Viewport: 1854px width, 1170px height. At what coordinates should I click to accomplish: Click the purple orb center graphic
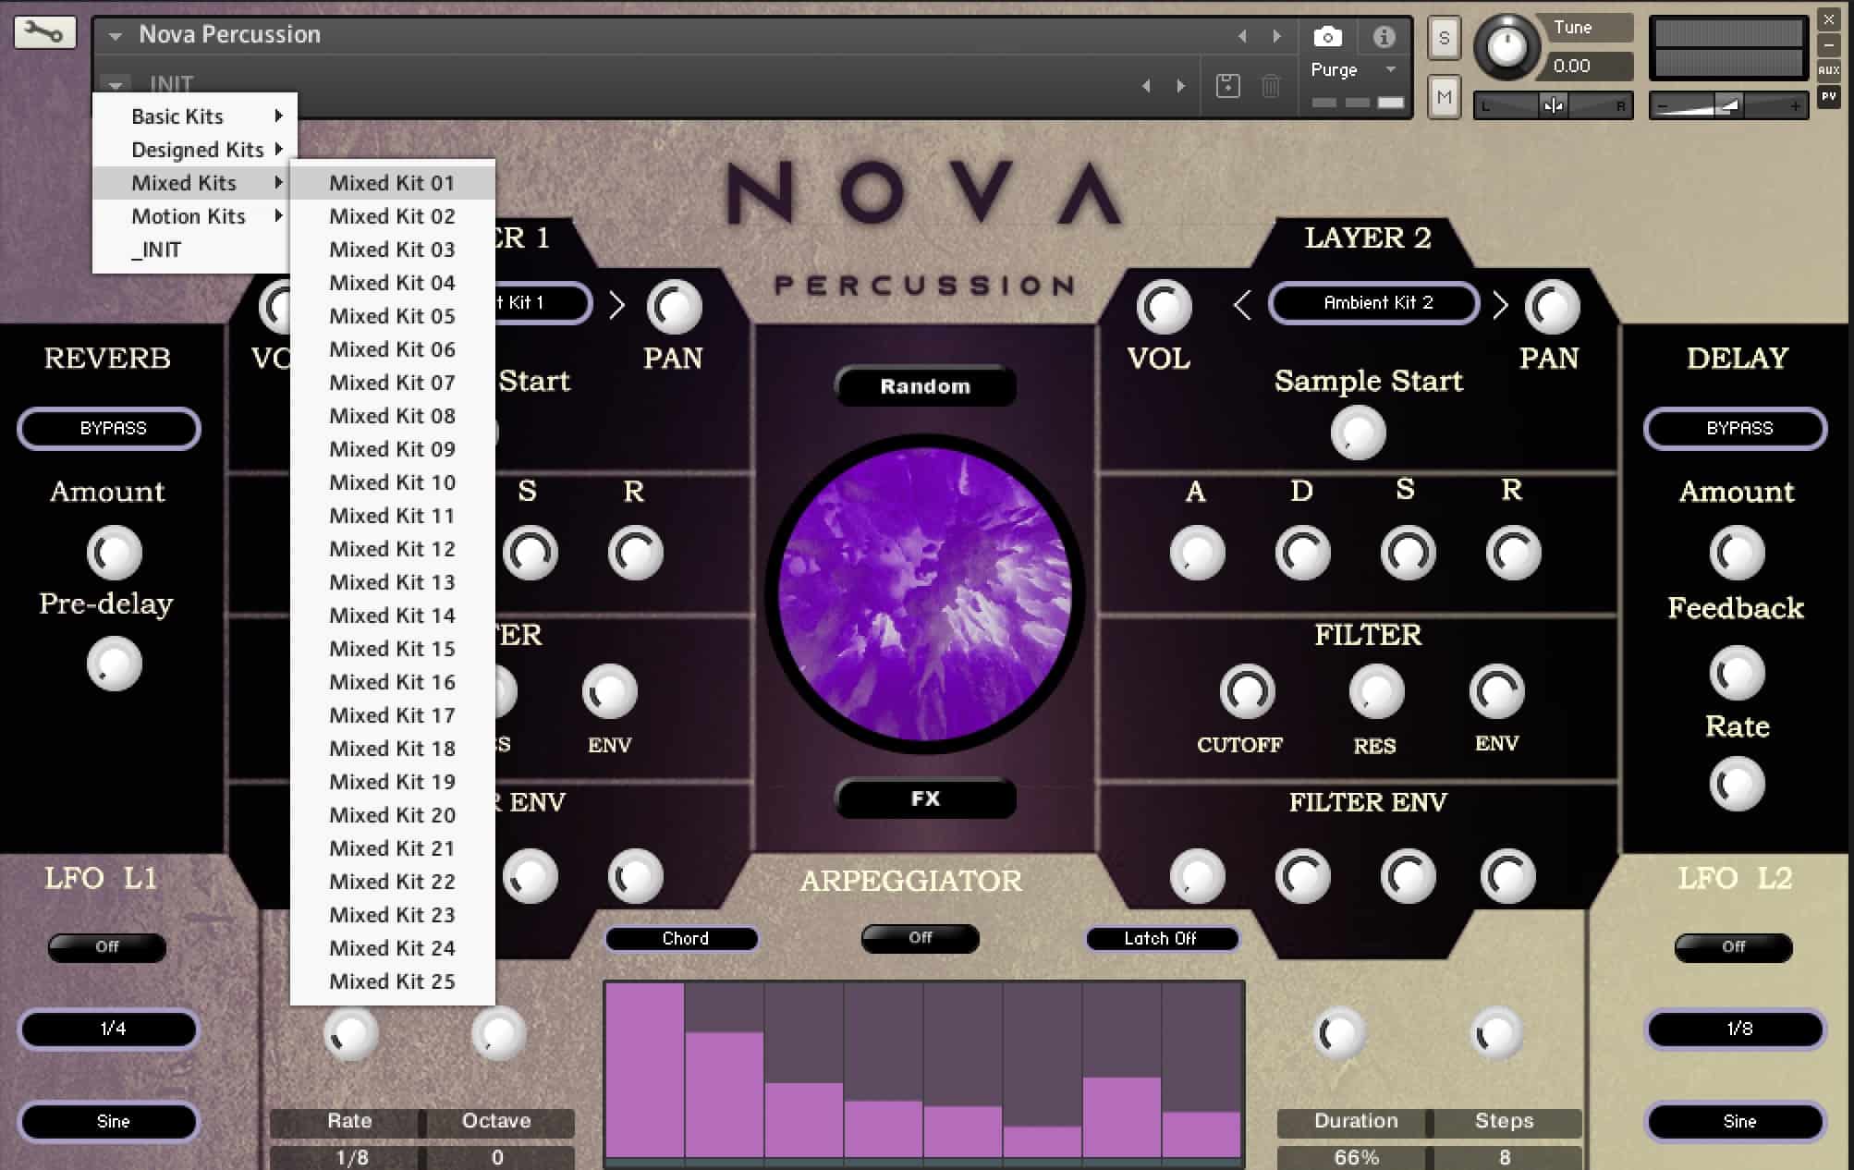(925, 593)
